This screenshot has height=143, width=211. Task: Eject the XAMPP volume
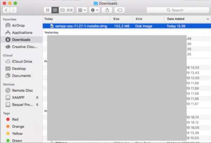click(37, 97)
